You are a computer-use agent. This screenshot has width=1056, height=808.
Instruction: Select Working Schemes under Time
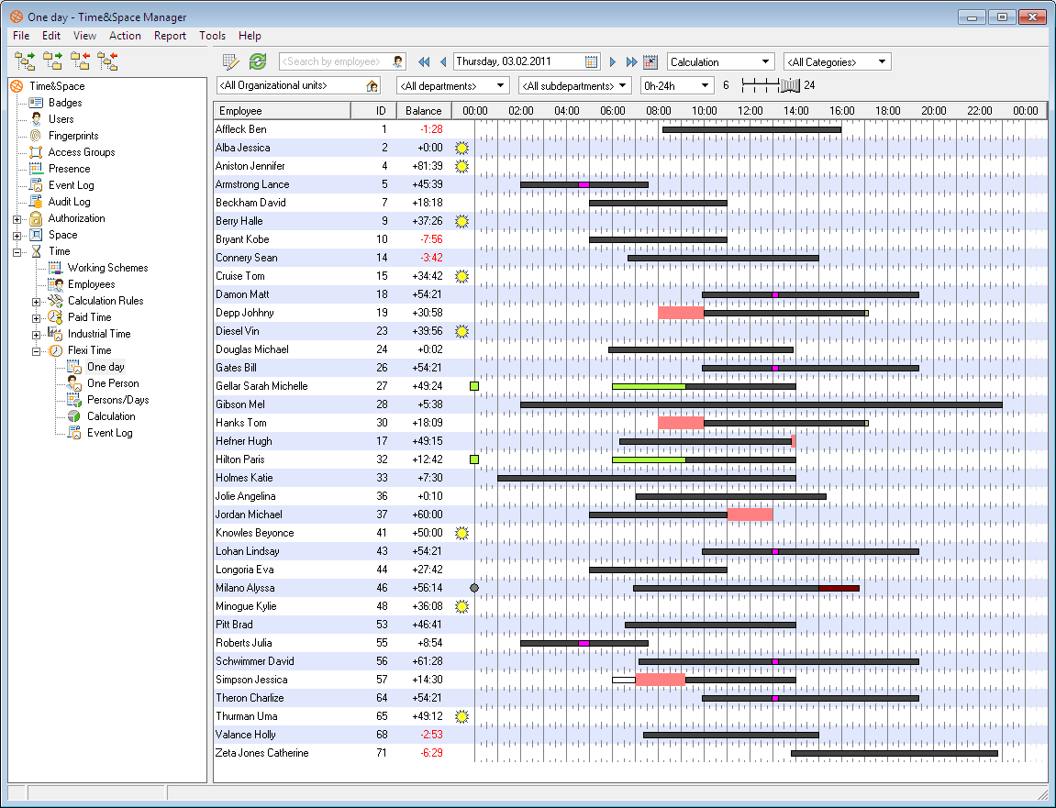pos(107,268)
